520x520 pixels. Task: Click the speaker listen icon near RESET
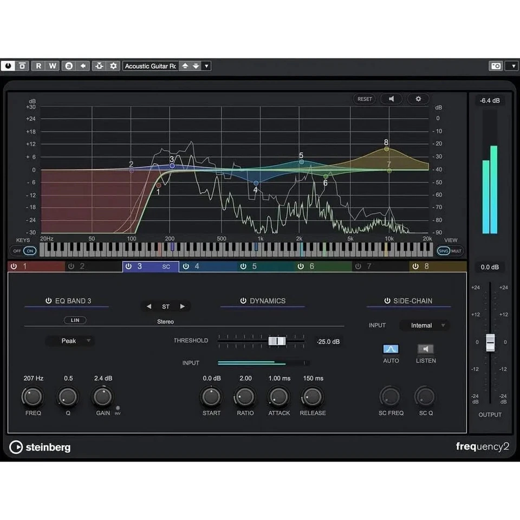click(392, 99)
